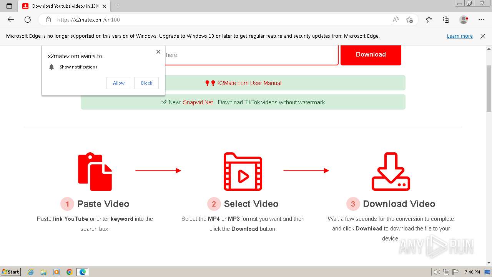492x277 pixels.
Task: Open the Favorites list icon
Action: (x=429, y=20)
